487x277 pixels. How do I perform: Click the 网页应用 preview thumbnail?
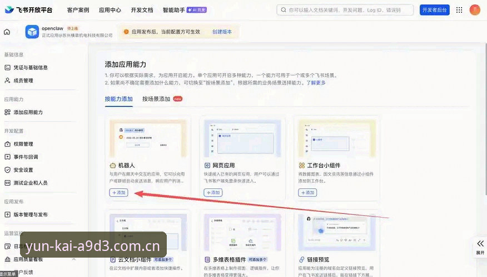tap(242, 138)
